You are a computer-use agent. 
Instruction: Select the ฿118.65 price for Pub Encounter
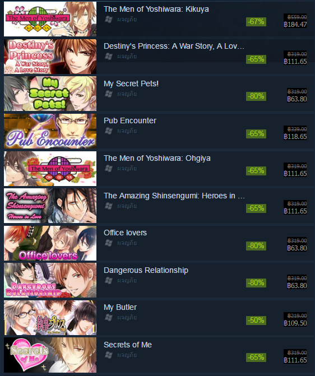pyautogui.click(x=295, y=137)
